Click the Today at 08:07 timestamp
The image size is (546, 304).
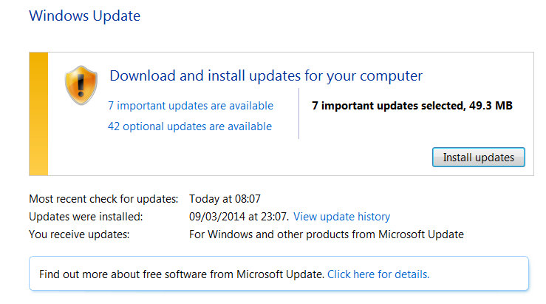(225, 199)
